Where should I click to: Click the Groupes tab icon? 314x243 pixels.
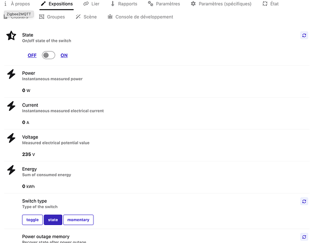pos(42,17)
